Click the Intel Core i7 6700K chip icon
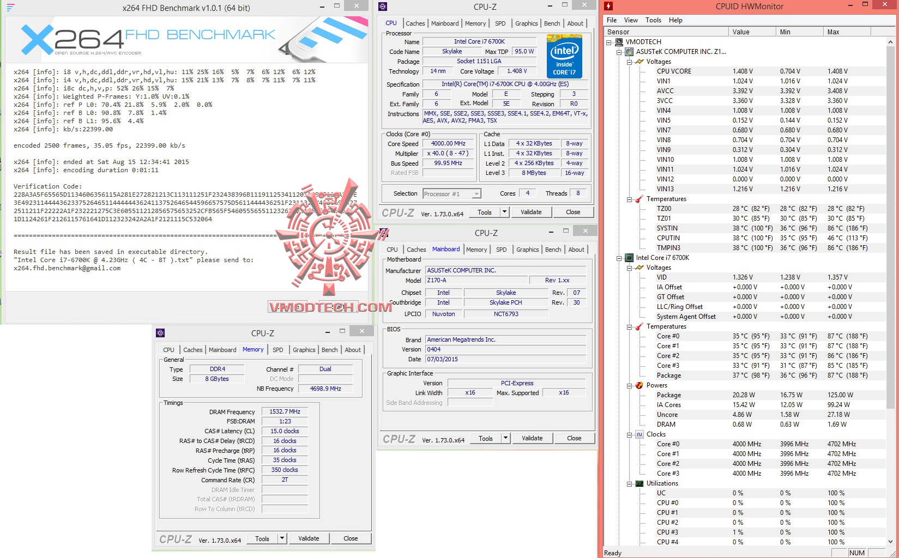Image resolution: width=899 pixels, height=558 pixels. 629,258
